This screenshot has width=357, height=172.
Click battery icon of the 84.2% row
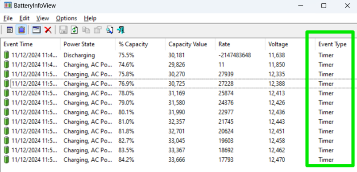coord(7,159)
